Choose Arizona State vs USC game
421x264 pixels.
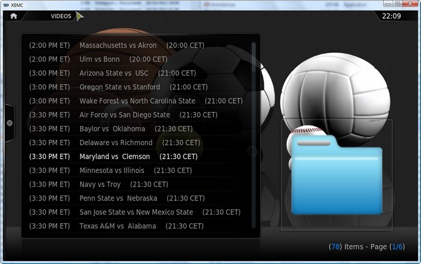point(137,73)
